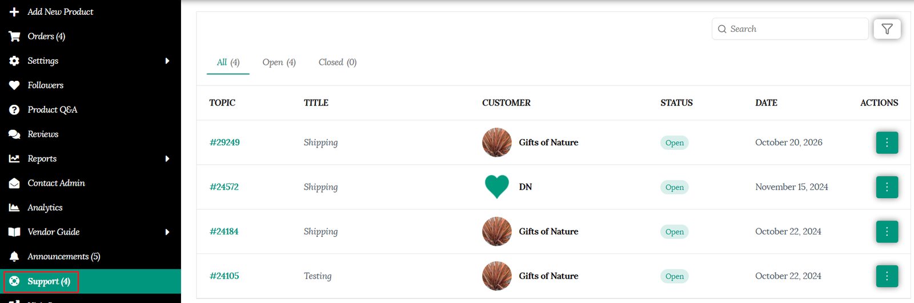This screenshot has width=914, height=303.
Task: Click Gifts of Nature avatar in #24105 row
Action: tap(497, 276)
